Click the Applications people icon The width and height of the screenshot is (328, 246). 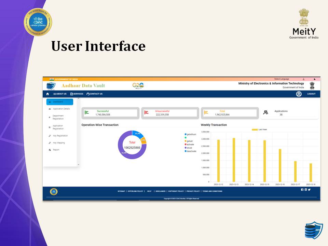[x=265, y=112]
